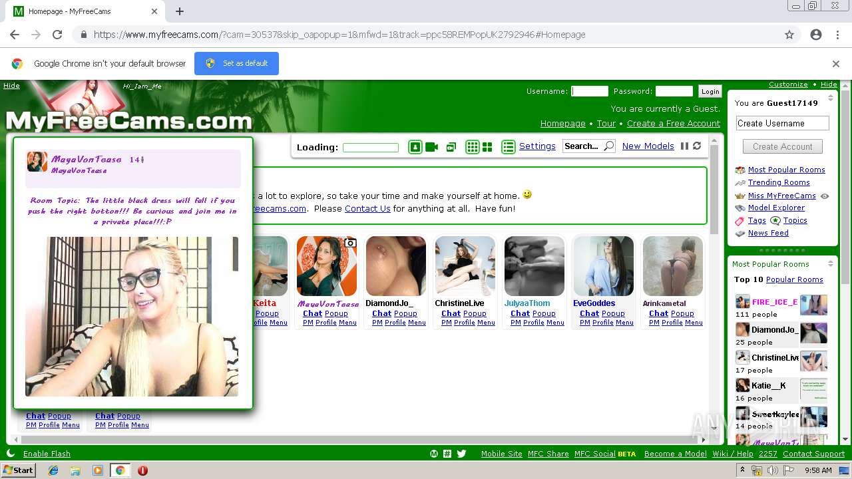Dismiss the default browser notification bar
The height and width of the screenshot is (479, 852).
tap(836, 64)
